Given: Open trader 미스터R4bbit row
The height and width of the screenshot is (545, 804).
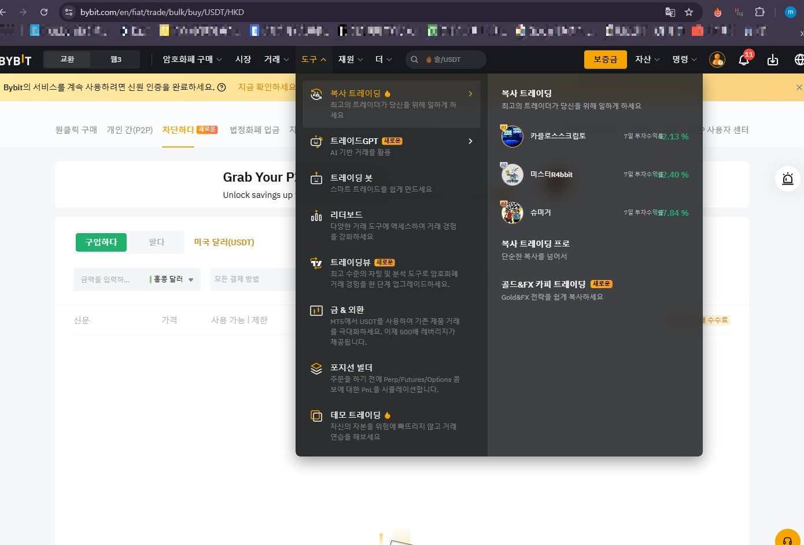Looking at the screenshot, I should (x=595, y=175).
